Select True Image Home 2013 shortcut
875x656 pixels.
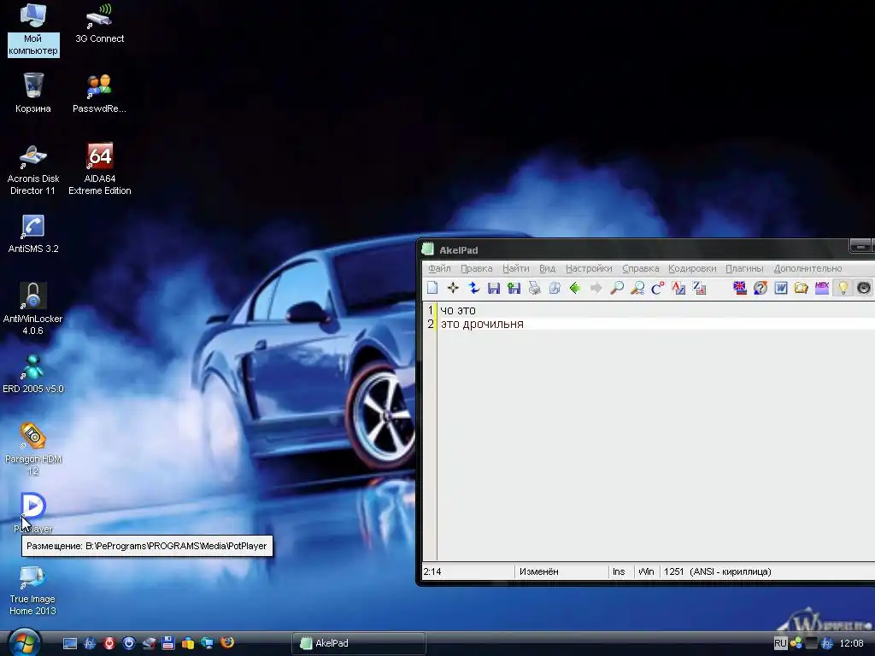pyautogui.click(x=33, y=589)
